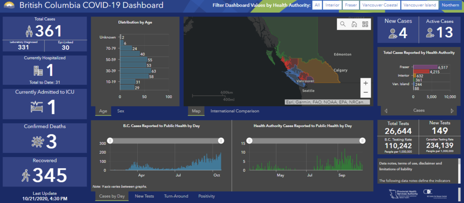The width and height of the screenshot is (464, 203).
Task: Click the Edmonton label on the map
Action: [342, 55]
